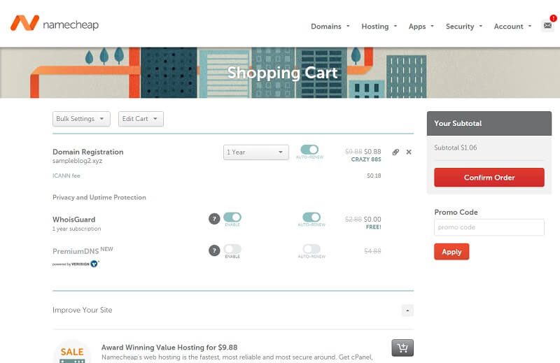The height and width of the screenshot is (363, 560).
Task: Click the Privacy and Uptime Protection heading
Action: (99, 197)
